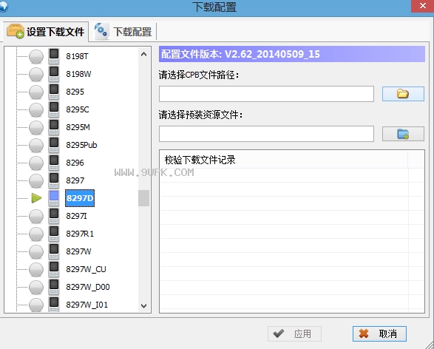
Task: Select model 8295 in the list
Action: click(x=75, y=92)
